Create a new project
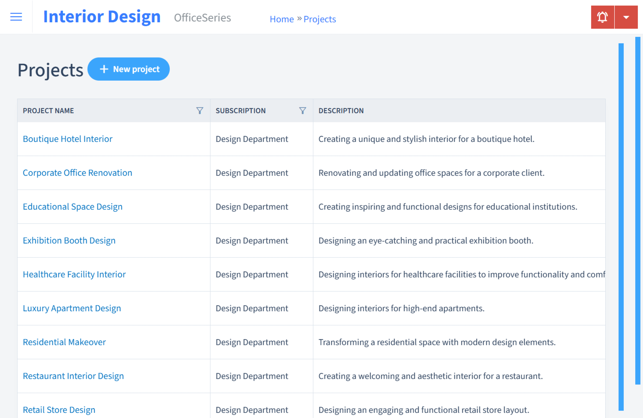Image resolution: width=643 pixels, height=418 pixels. 129,69
